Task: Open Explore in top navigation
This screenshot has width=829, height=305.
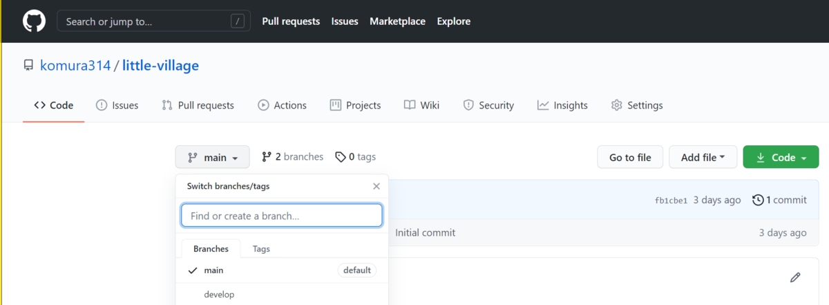Action: (x=454, y=21)
